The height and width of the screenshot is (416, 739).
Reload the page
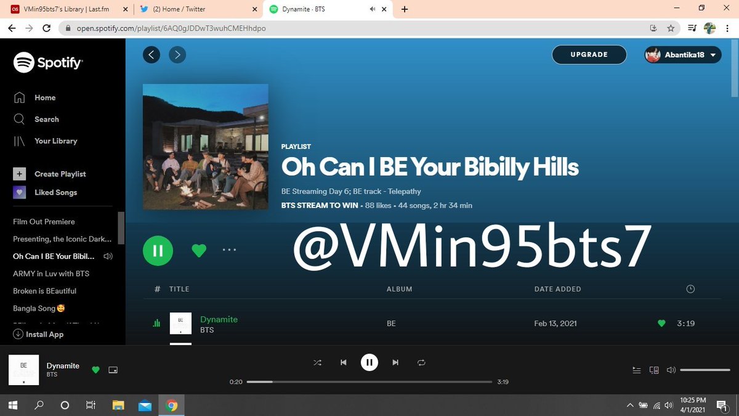click(47, 28)
